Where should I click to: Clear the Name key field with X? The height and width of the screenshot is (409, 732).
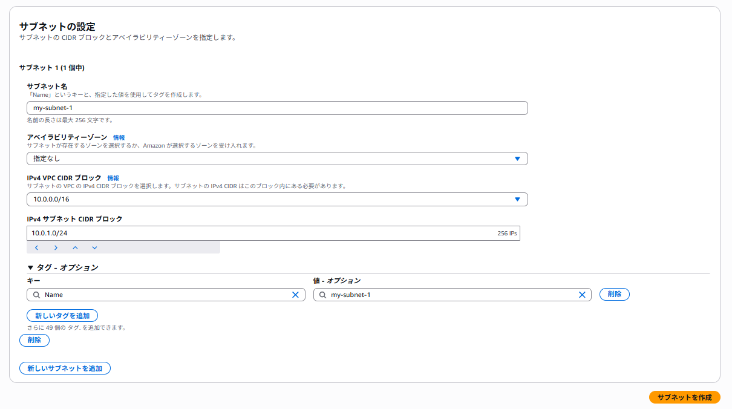click(295, 295)
